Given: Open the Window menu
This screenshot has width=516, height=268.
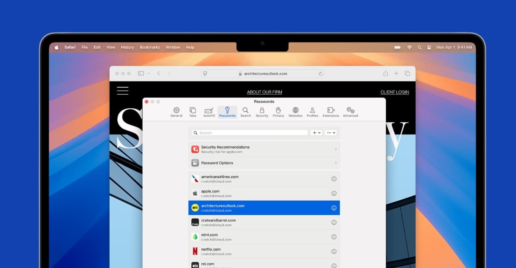Looking at the screenshot, I should 173,47.
